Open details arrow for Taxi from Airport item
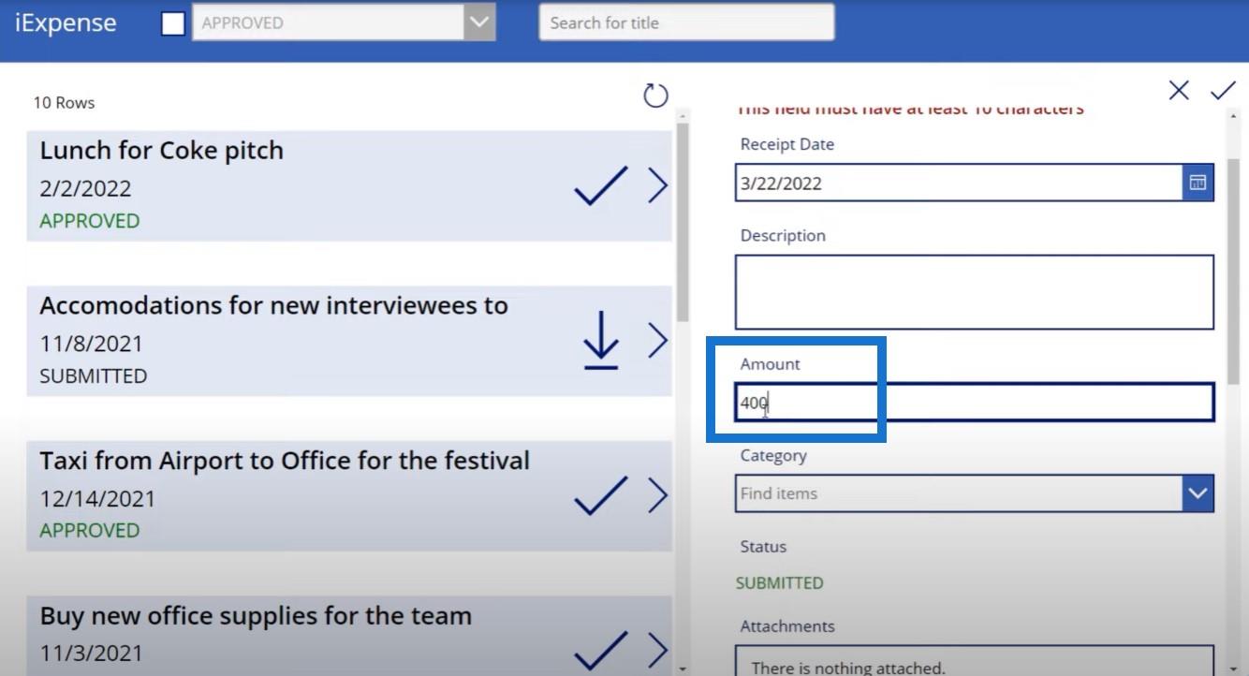The height and width of the screenshot is (676, 1249). point(657,495)
